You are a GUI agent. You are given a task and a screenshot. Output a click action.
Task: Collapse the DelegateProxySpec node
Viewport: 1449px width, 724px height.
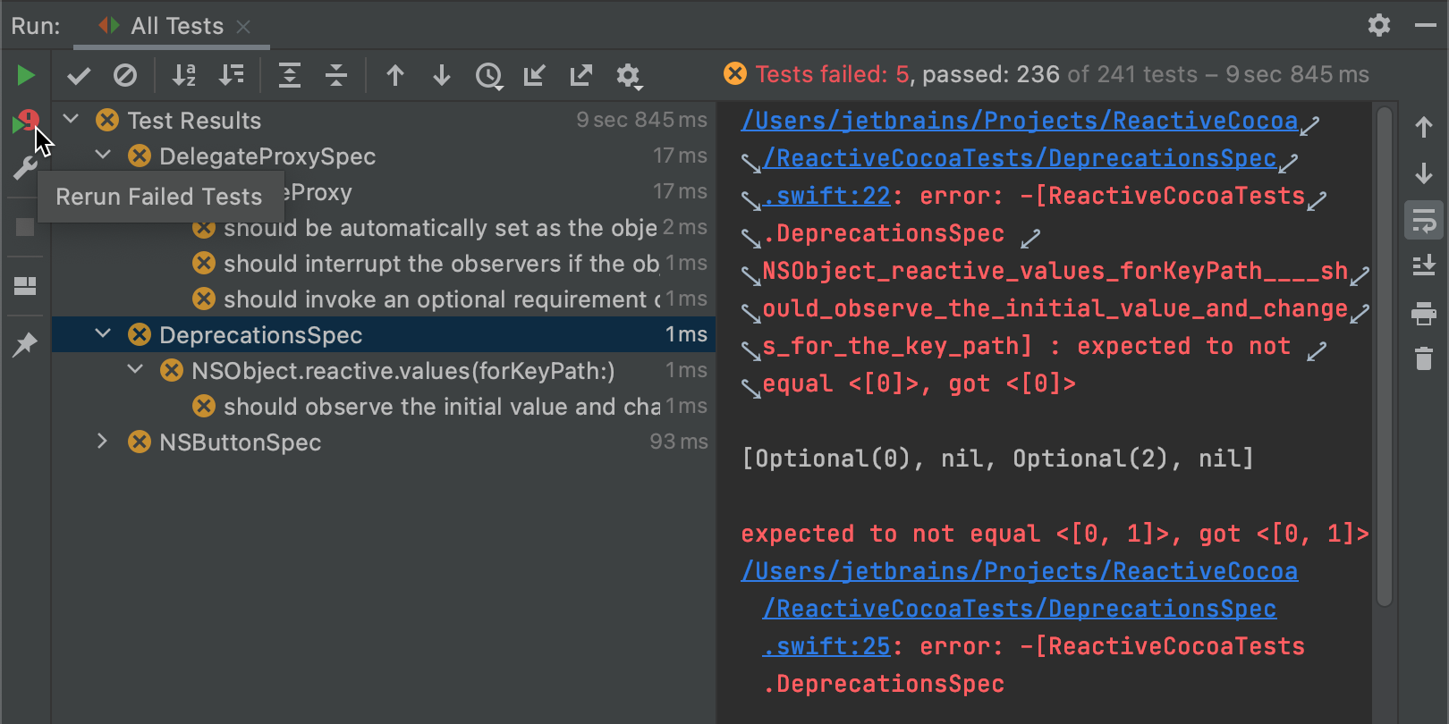[x=104, y=156]
